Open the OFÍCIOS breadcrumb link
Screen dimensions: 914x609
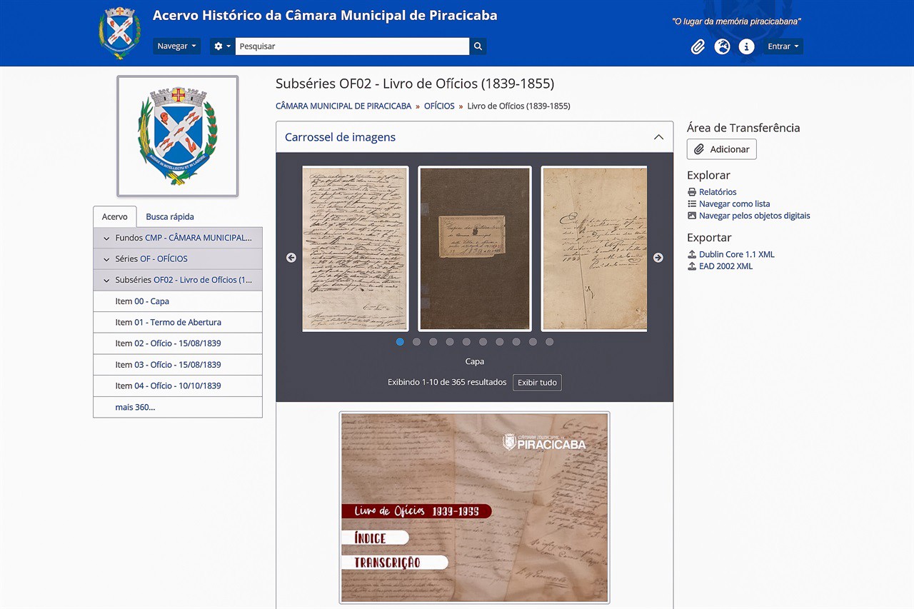tap(438, 106)
